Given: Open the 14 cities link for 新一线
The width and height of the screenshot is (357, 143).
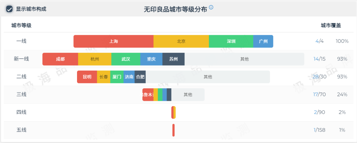Looking at the screenshot, I should 316,59.
